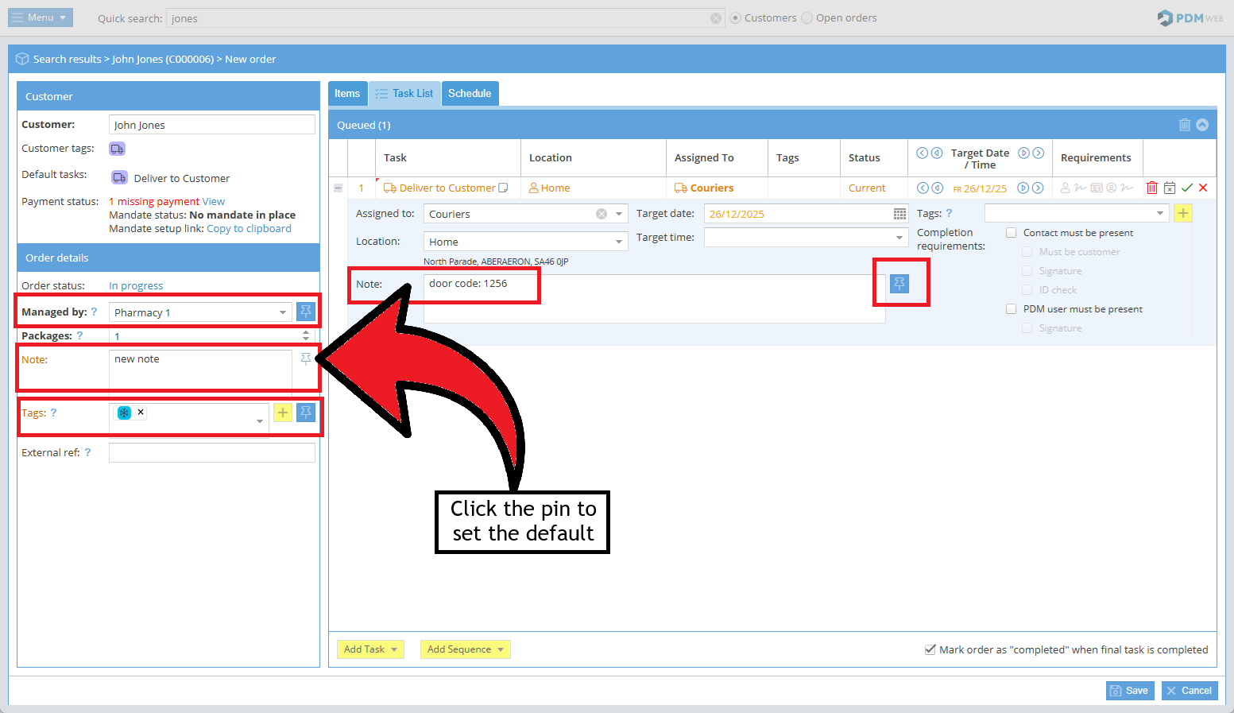Click the red trash icon in task row
This screenshot has width=1234, height=713.
[1151, 188]
